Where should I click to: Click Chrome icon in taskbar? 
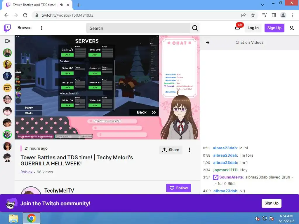pyautogui.click(x=32, y=218)
